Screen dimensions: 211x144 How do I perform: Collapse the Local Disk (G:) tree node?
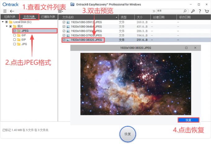[3, 22]
